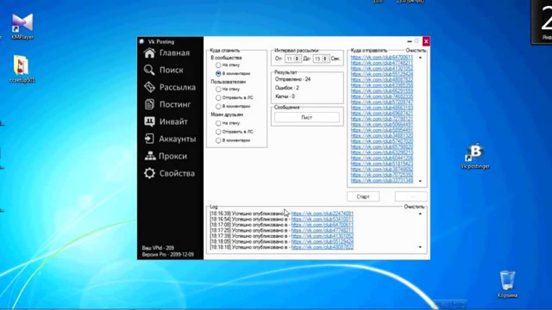Click the До interval value field

tap(318, 59)
